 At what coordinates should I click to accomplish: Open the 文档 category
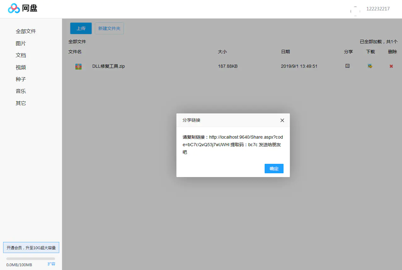click(21, 55)
